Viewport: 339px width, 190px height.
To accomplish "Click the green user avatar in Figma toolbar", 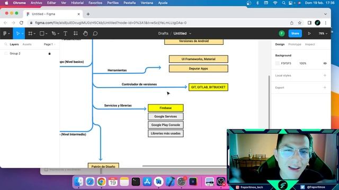I will 282,33.
